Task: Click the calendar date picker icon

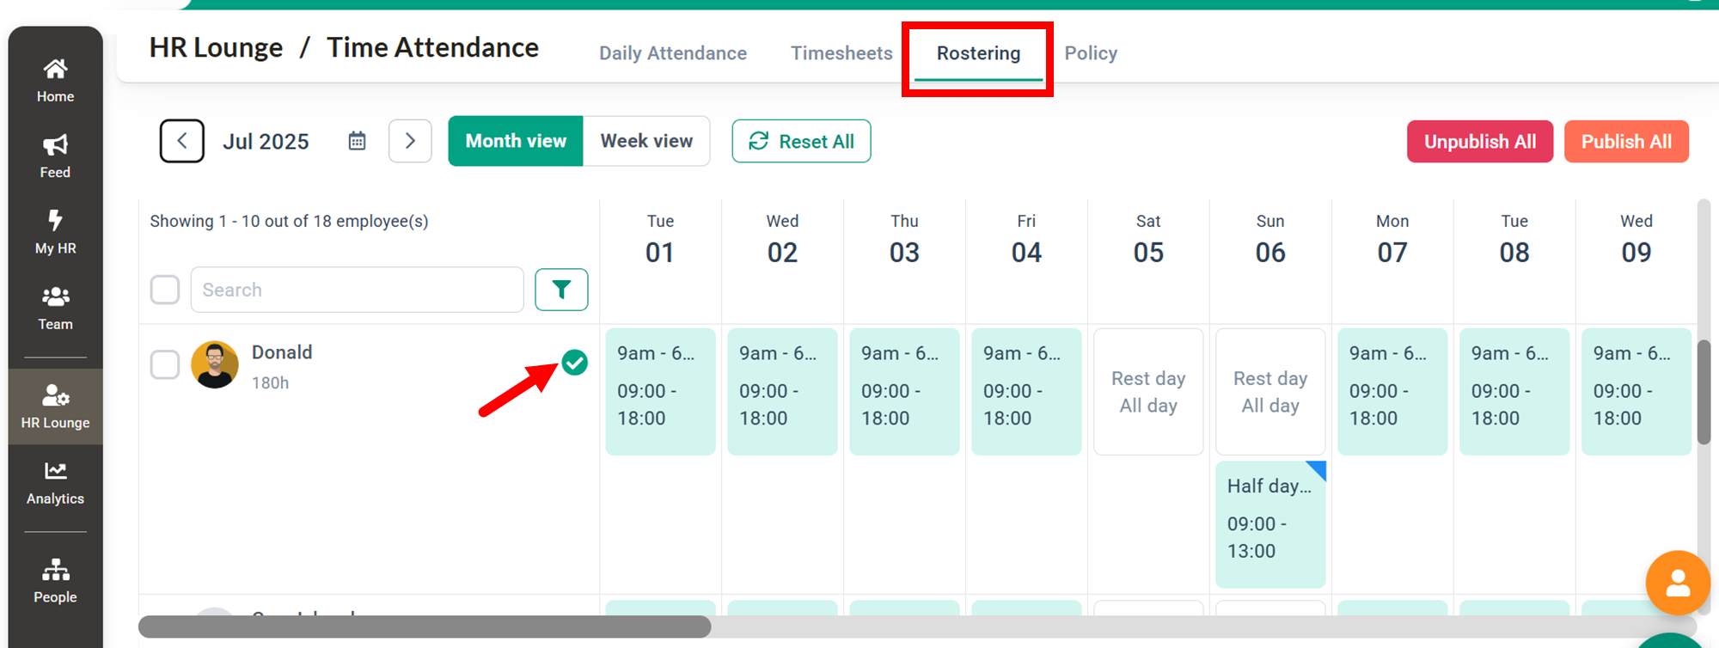Action: (357, 141)
